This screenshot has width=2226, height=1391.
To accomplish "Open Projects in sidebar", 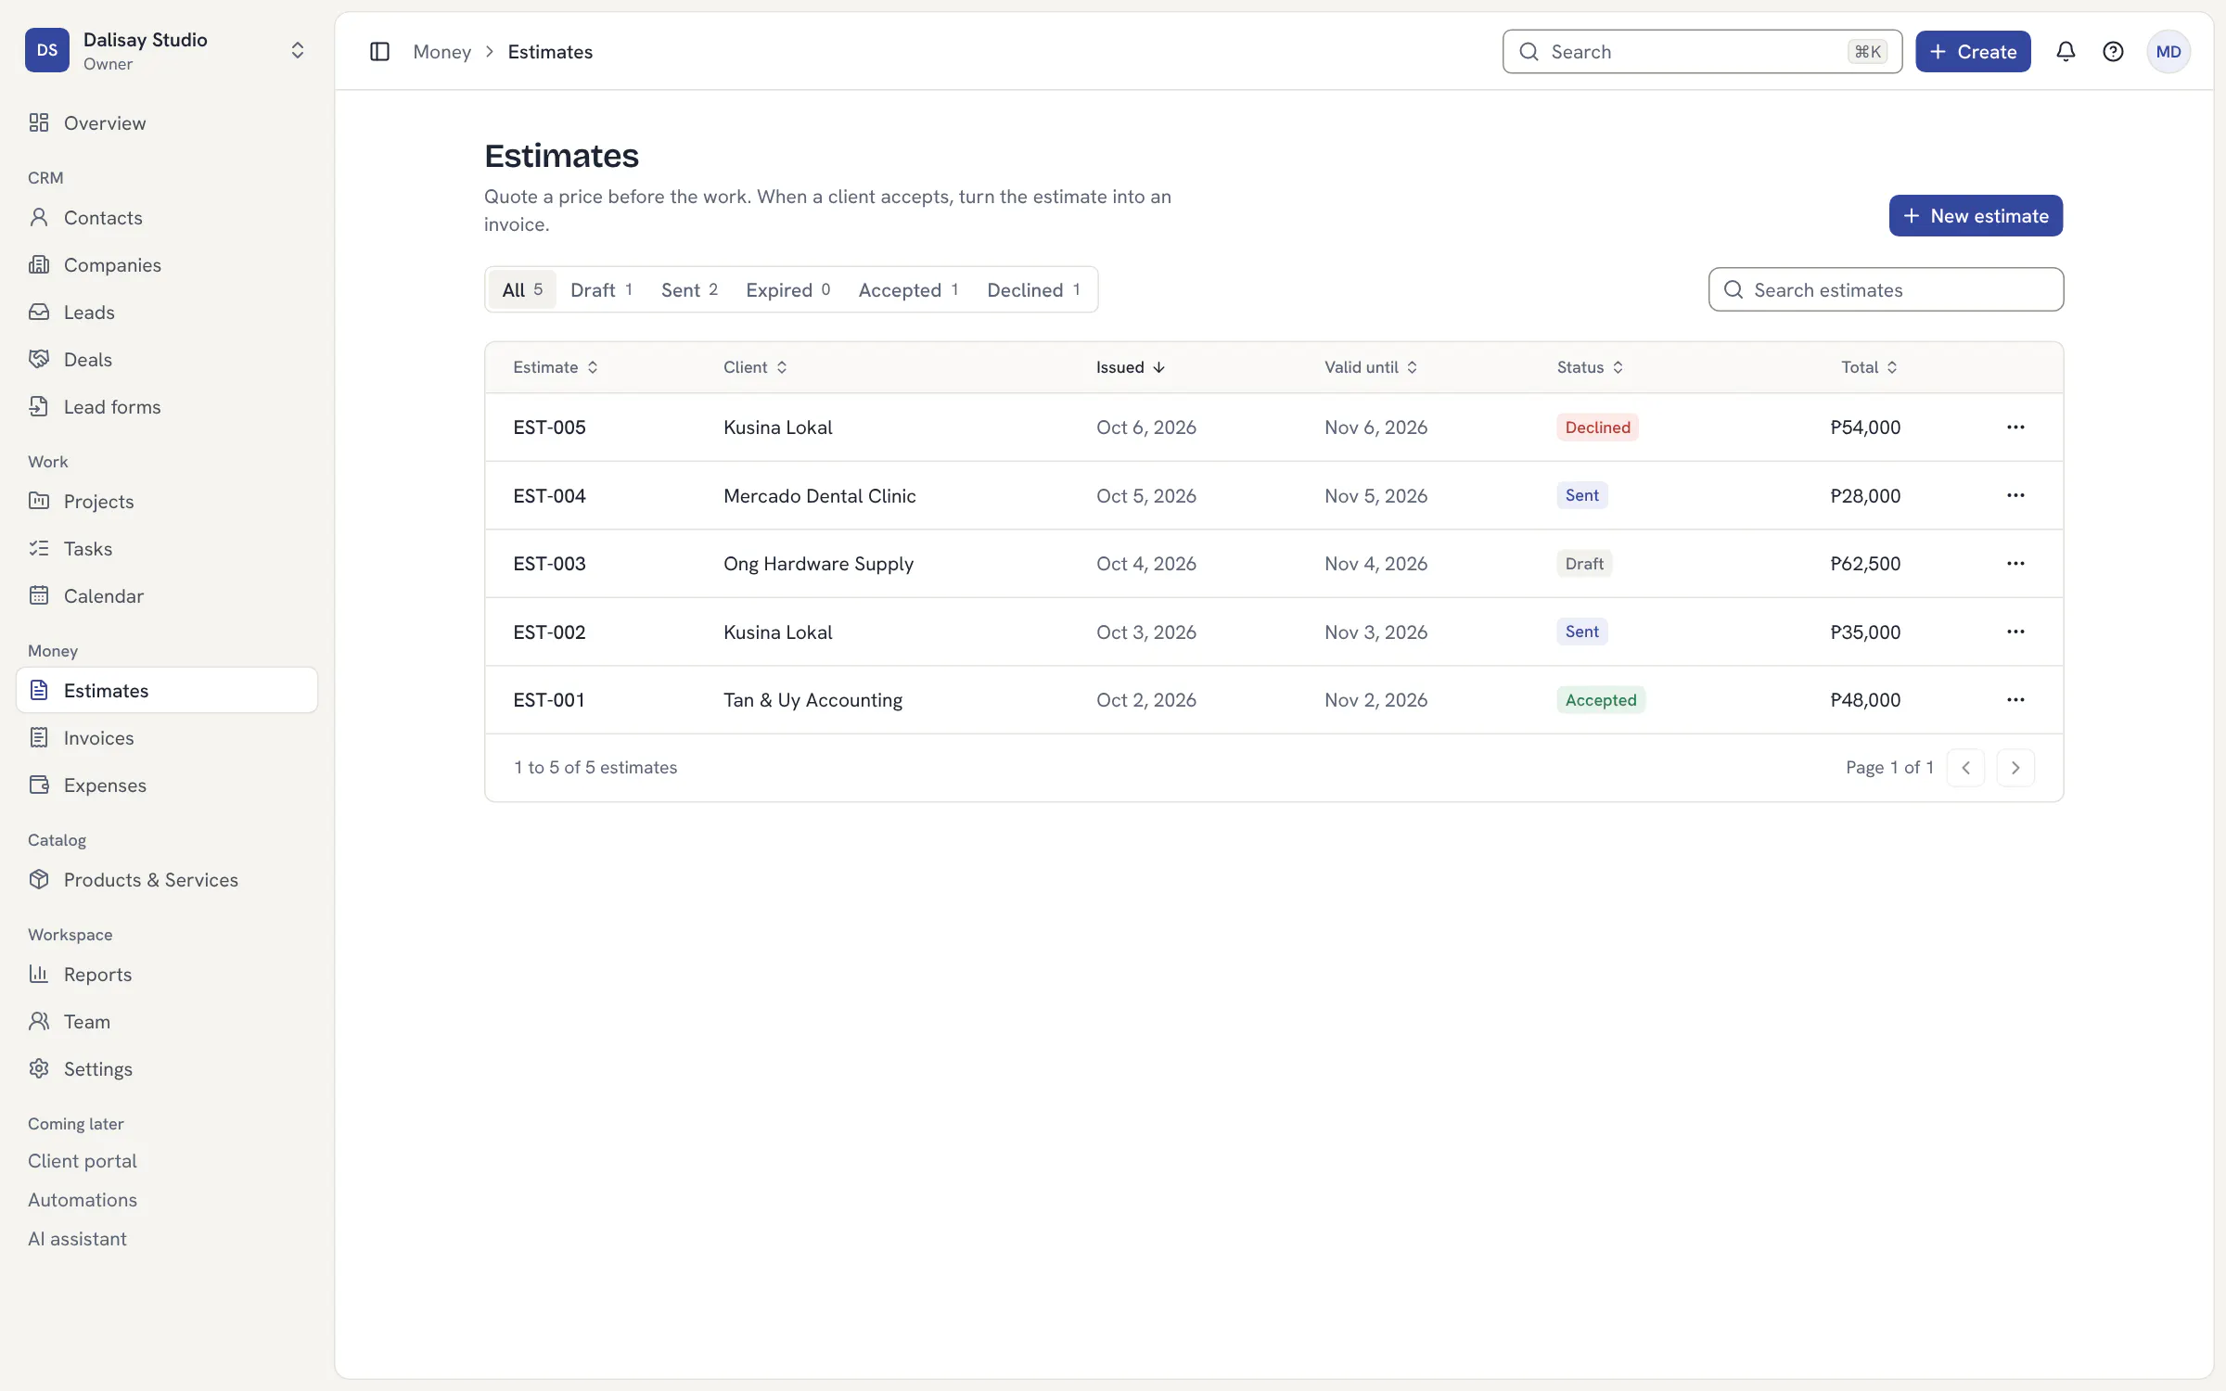I will coord(167,502).
